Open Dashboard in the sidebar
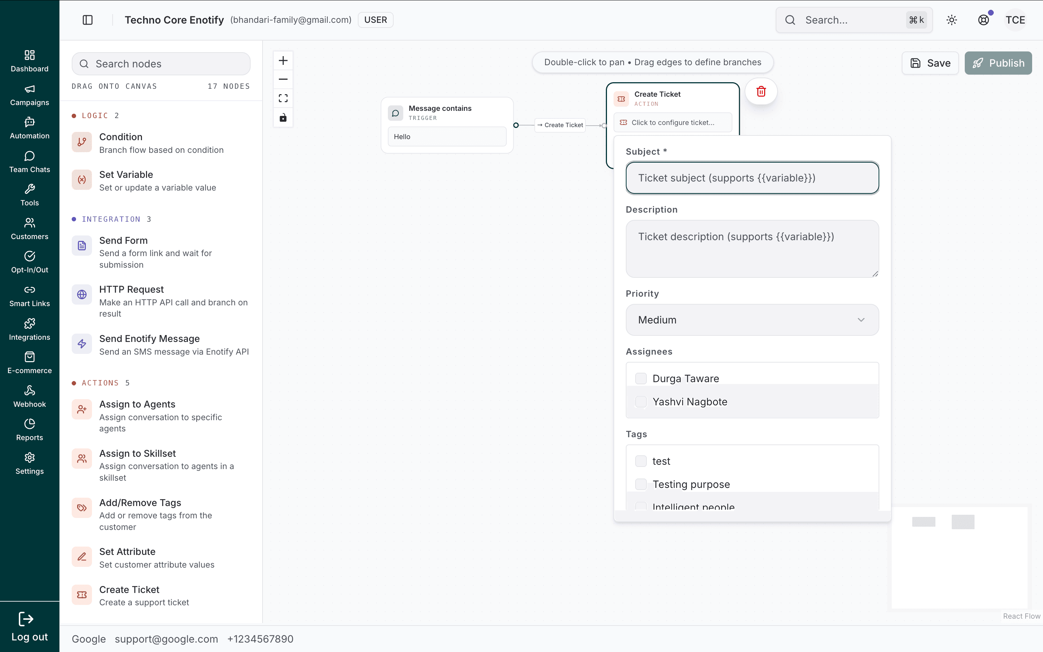1043x652 pixels. coord(30,61)
